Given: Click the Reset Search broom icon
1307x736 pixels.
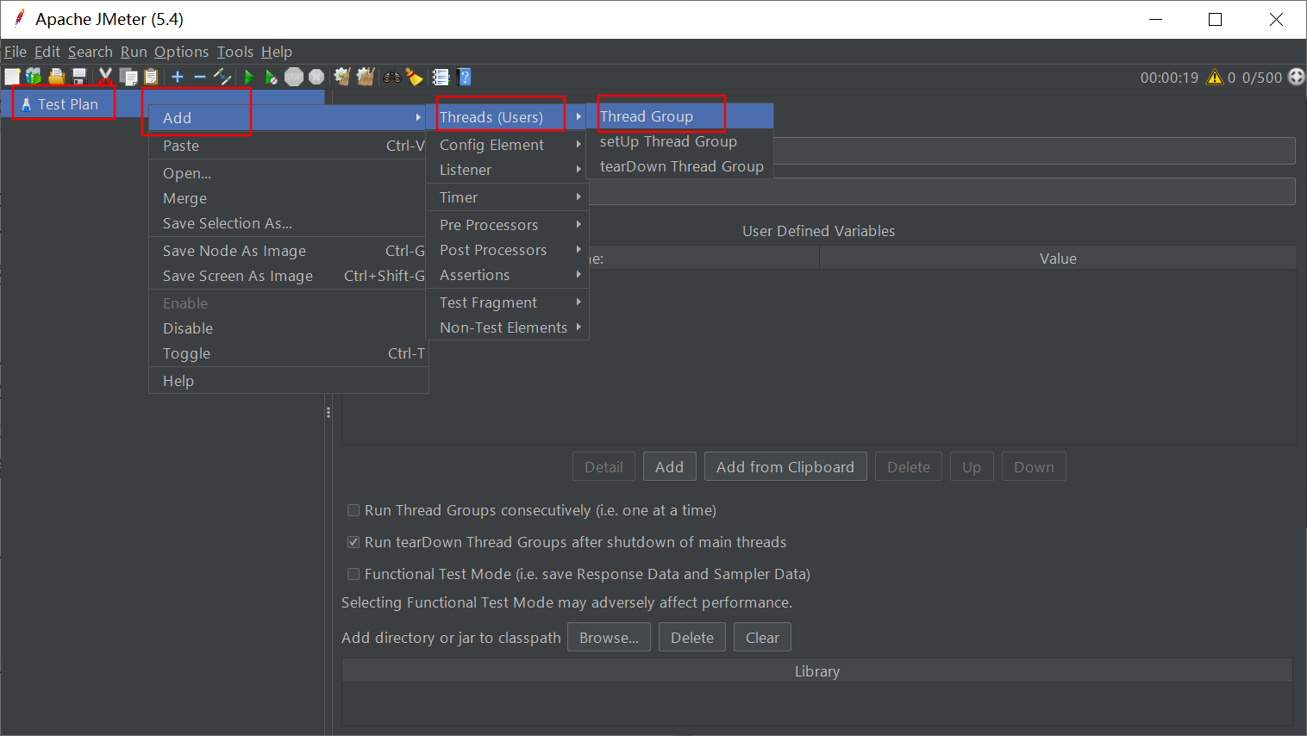Looking at the screenshot, I should pyautogui.click(x=415, y=77).
